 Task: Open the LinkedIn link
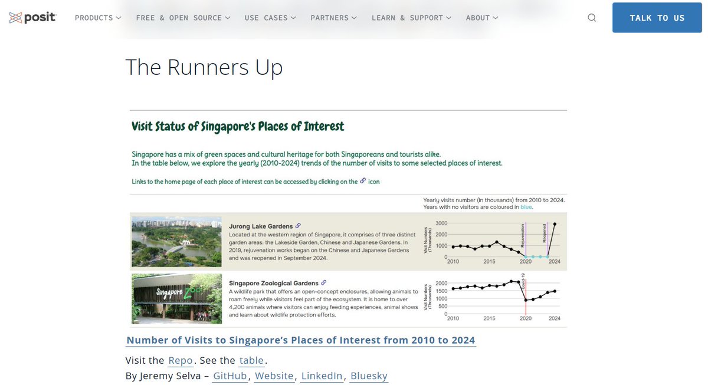pyautogui.click(x=322, y=376)
